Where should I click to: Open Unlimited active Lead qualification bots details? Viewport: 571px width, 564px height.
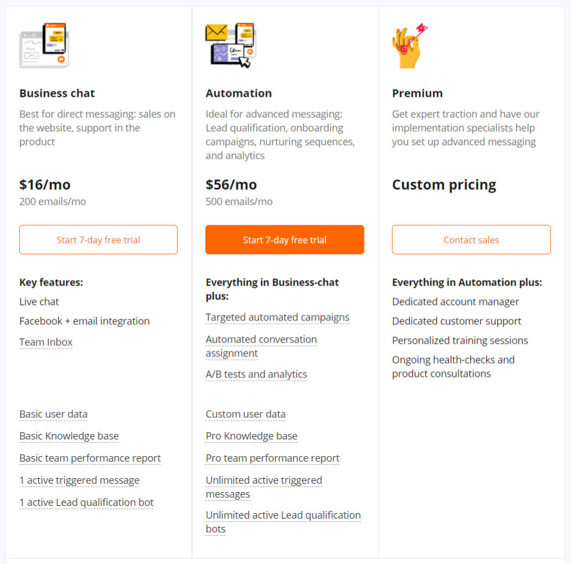[282, 515]
